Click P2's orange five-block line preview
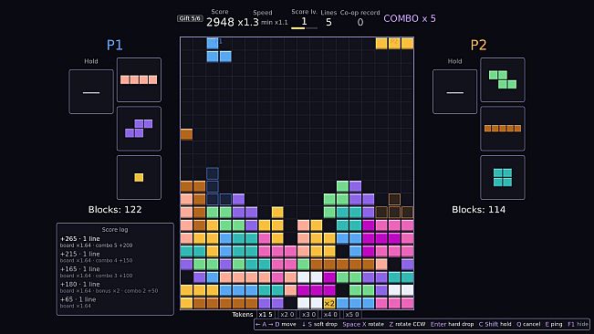This screenshot has height=334, width=594. click(503, 129)
